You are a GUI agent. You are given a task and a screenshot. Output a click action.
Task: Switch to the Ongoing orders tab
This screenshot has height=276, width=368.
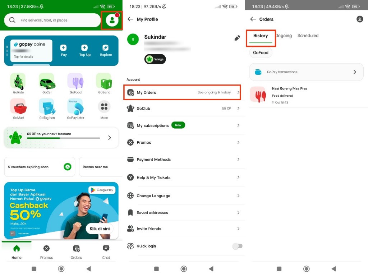tap(284, 36)
